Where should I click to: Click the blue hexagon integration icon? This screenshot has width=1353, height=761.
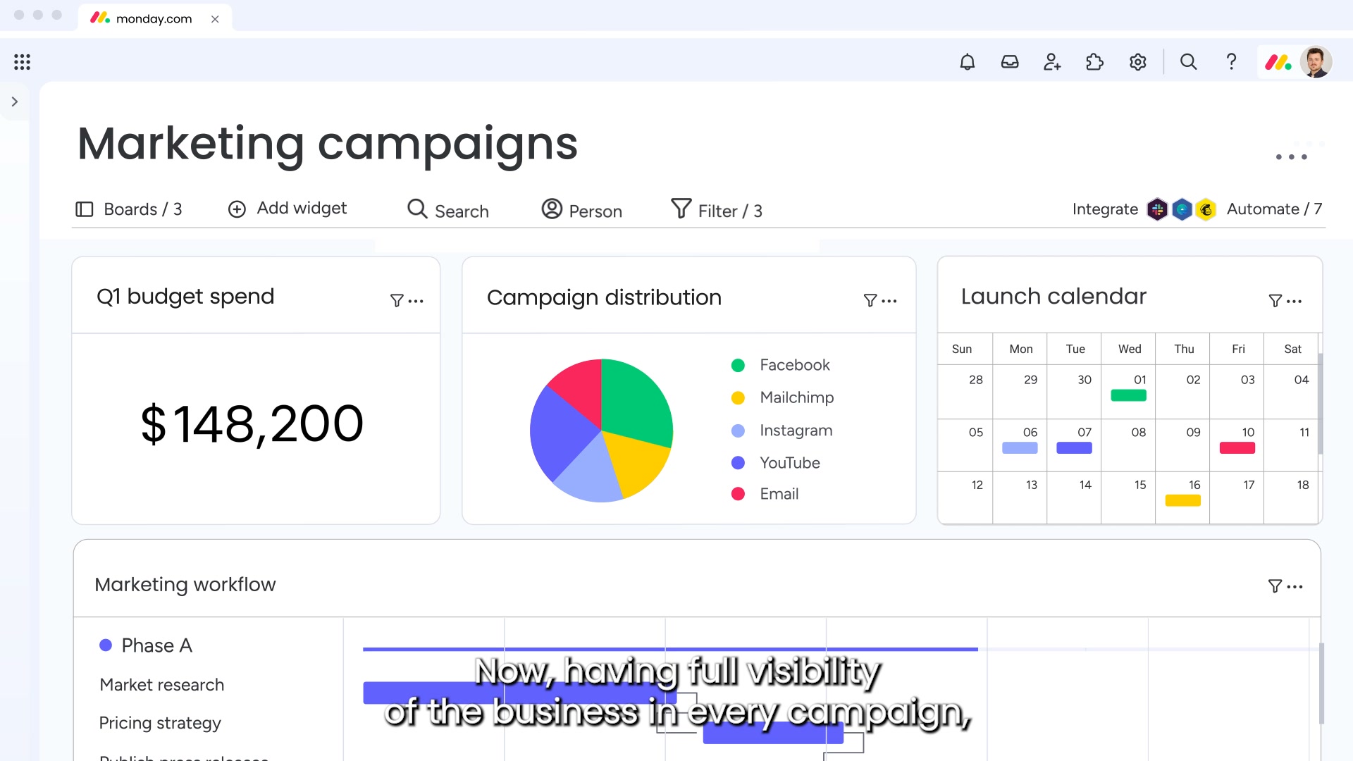point(1182,209)
